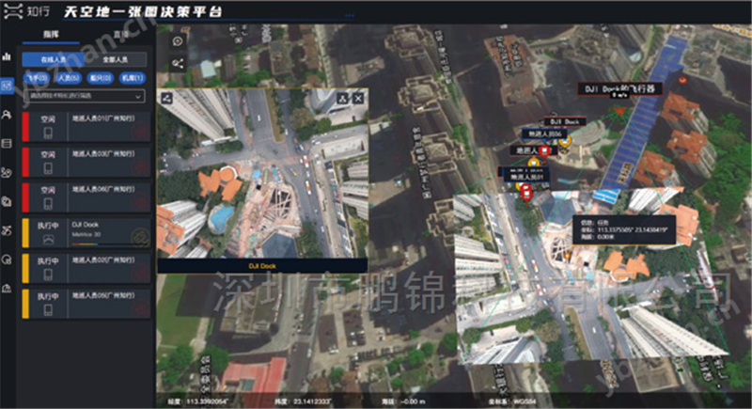Image resolution: width=752 pixels, height=409 pixels.
Task: Expand the tag filter dropdown
Action: (85, 96)
